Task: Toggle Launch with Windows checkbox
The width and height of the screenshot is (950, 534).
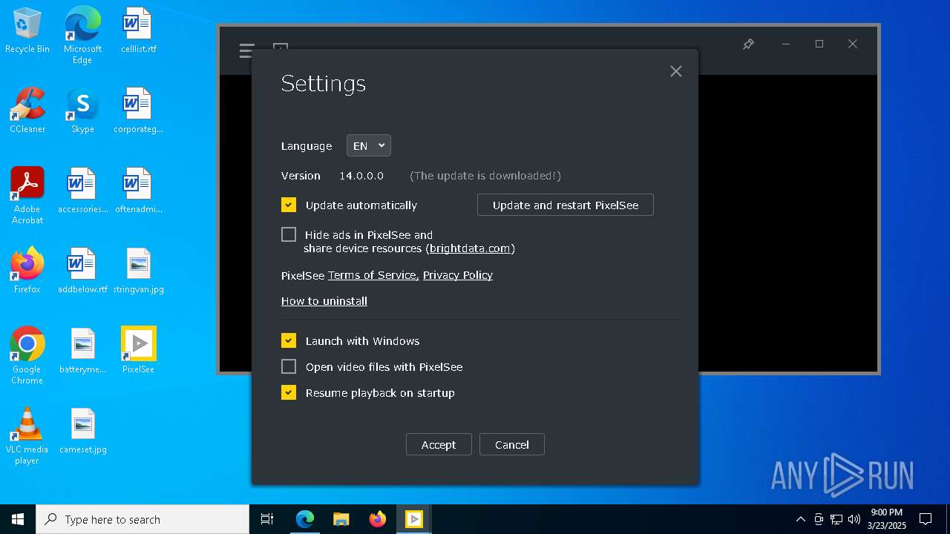Action: 289,340
